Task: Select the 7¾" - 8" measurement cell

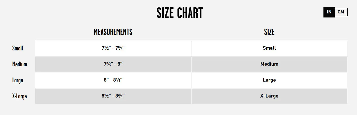Action: (x=113, y=64)
